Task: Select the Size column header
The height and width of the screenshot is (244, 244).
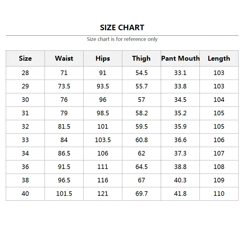Action: click(x=25, y=58)
